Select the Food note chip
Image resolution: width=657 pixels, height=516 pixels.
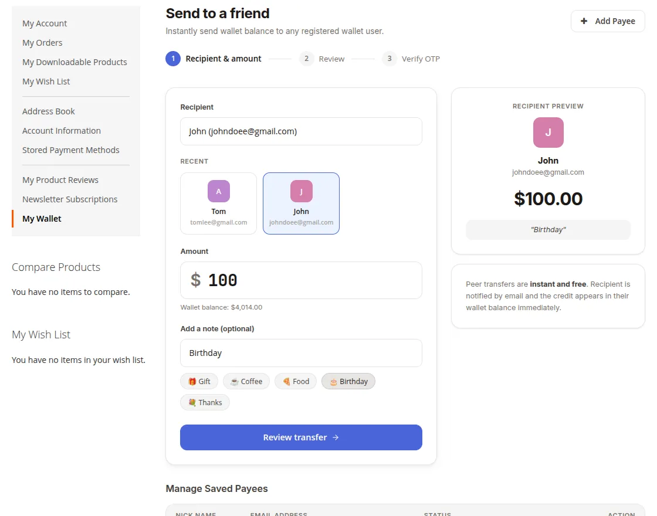tap(296, 382)
